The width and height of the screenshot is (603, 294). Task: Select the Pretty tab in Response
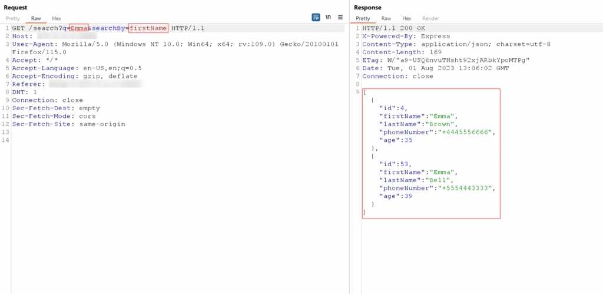click(363, 18)
